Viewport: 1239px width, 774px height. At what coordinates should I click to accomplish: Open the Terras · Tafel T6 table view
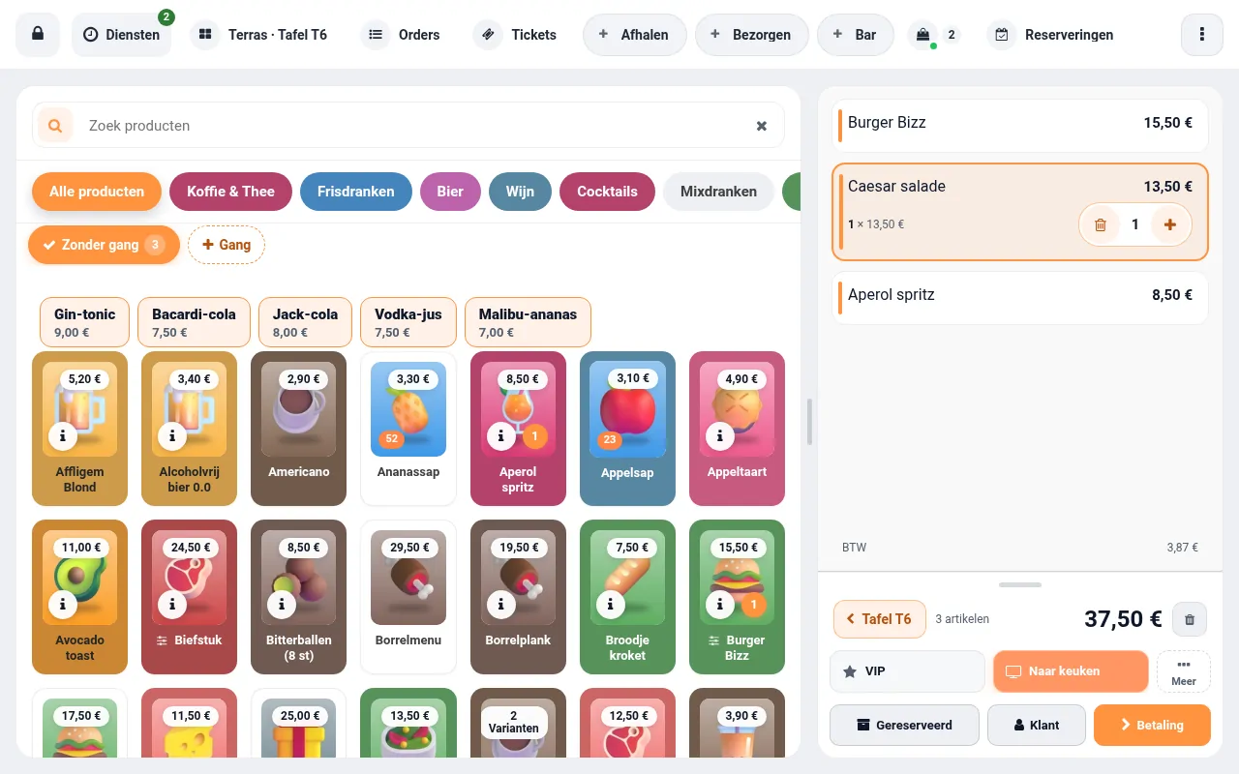258,35
